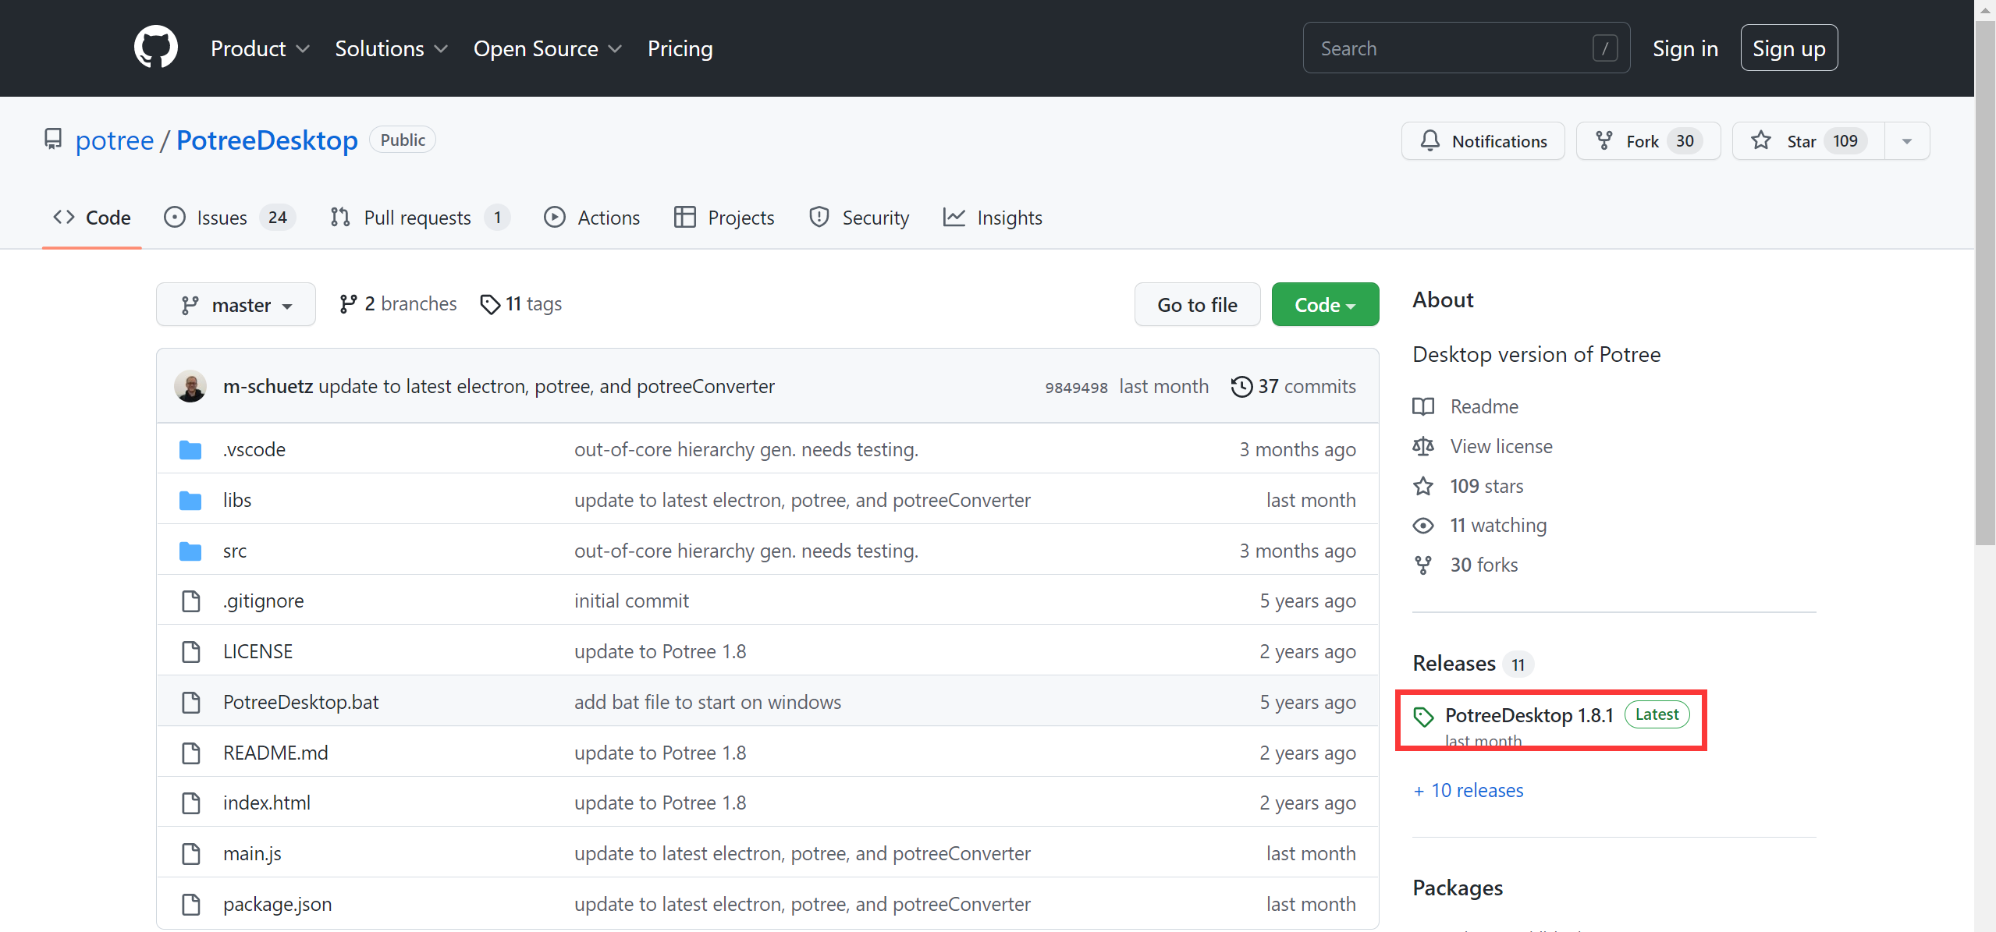Viewport: 1996px width, 932px height.
Task: Open the star lists dropdown arrow
Action: pyautogui.click(x=1907, y=141)
